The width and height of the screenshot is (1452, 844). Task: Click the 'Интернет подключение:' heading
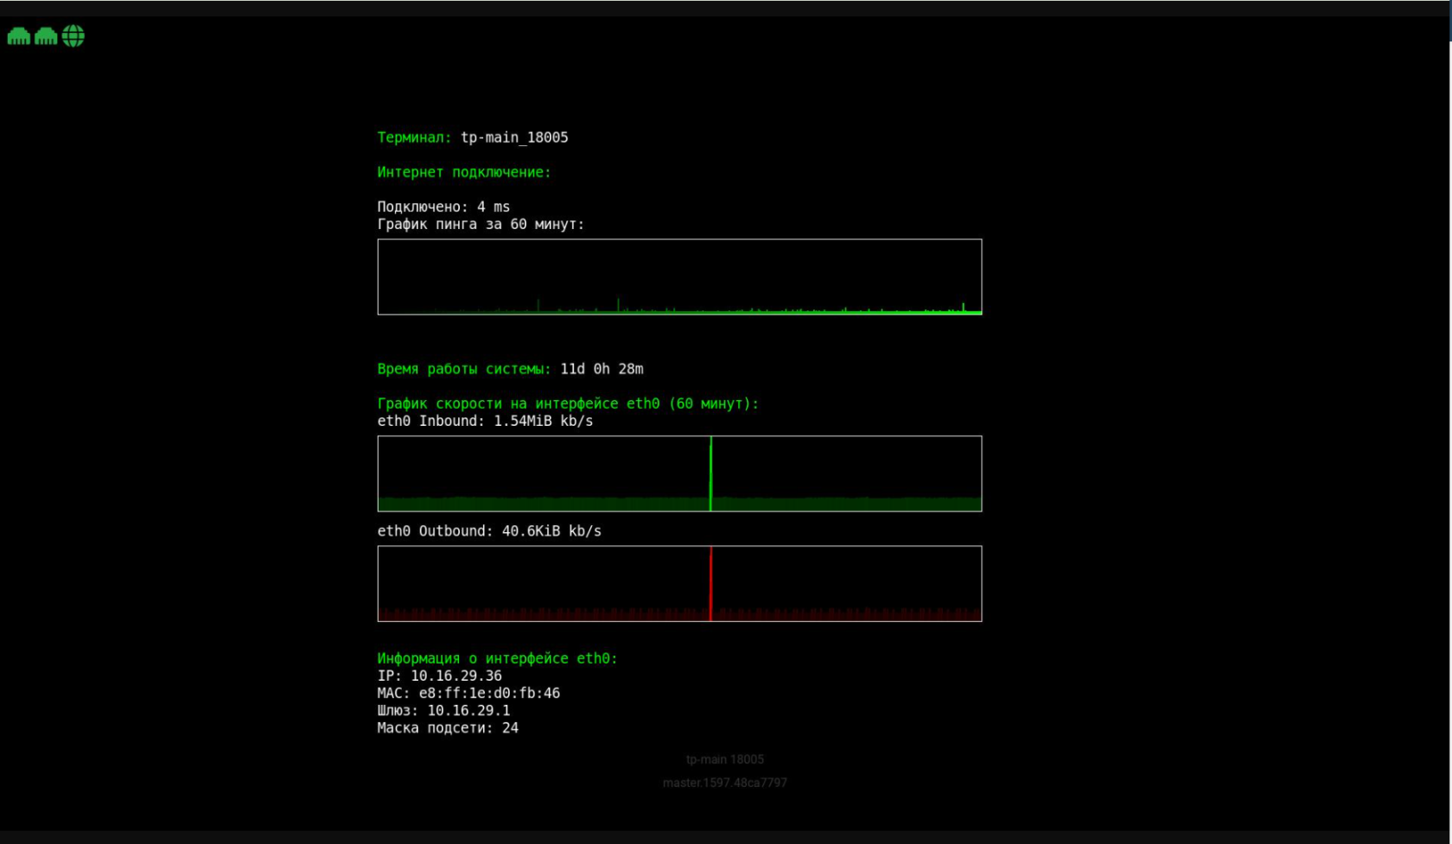(x=464, y=172)
